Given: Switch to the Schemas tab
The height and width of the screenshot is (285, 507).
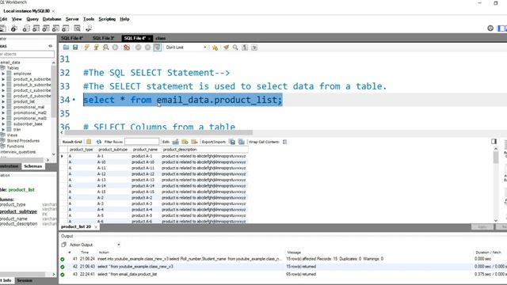Looking at the screenshot, I should (32, 166).
